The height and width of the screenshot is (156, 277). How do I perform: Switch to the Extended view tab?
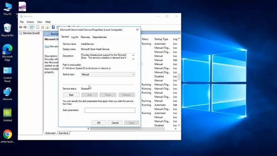click(50, 133)
